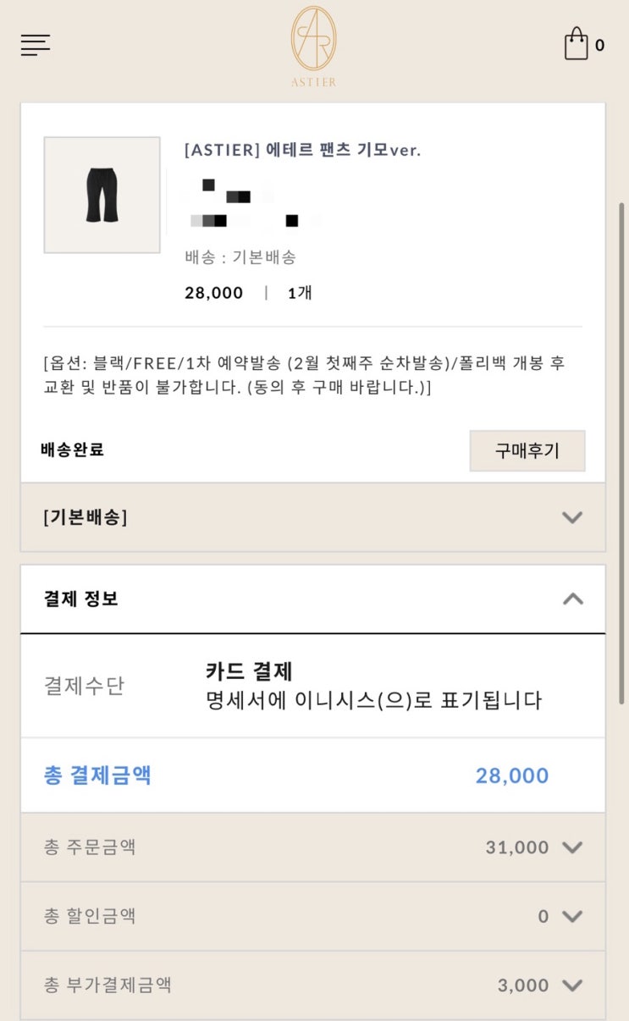Click the 총 부가결제금액 row label

pos(108,985)
